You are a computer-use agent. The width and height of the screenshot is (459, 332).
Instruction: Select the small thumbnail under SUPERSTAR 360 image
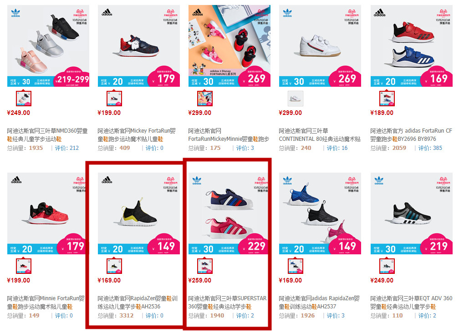205,266
